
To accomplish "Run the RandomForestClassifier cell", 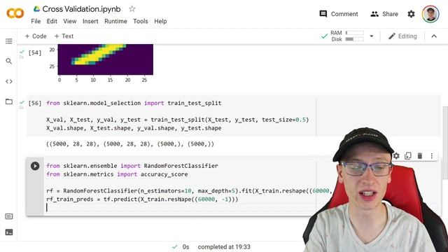I will click(x=35, y=166).
